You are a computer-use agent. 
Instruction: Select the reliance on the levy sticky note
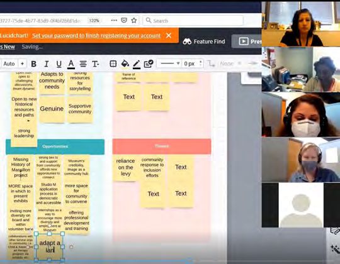(x=125, y=167)
